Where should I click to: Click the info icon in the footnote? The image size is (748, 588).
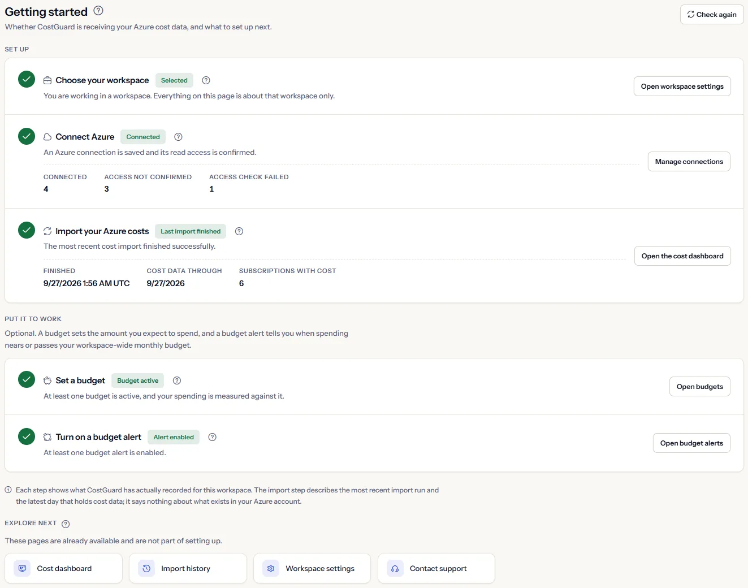click(8, 490)
